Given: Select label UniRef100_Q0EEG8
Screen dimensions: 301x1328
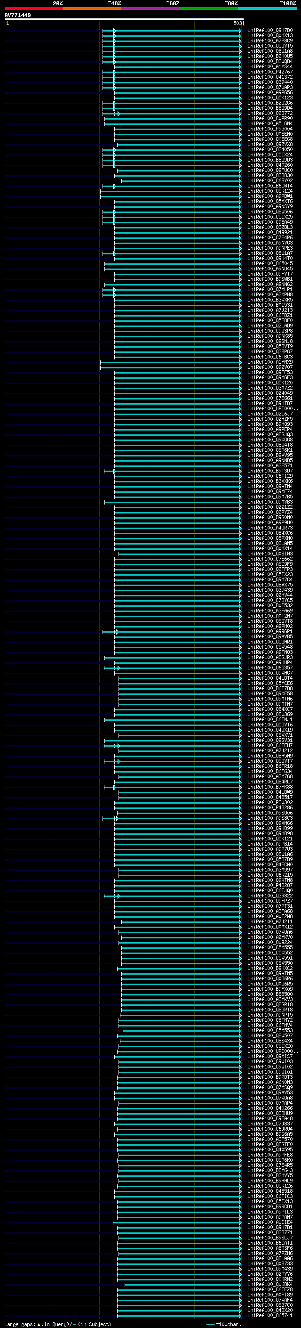Looking at the screenshot, I should click(269, 139).
